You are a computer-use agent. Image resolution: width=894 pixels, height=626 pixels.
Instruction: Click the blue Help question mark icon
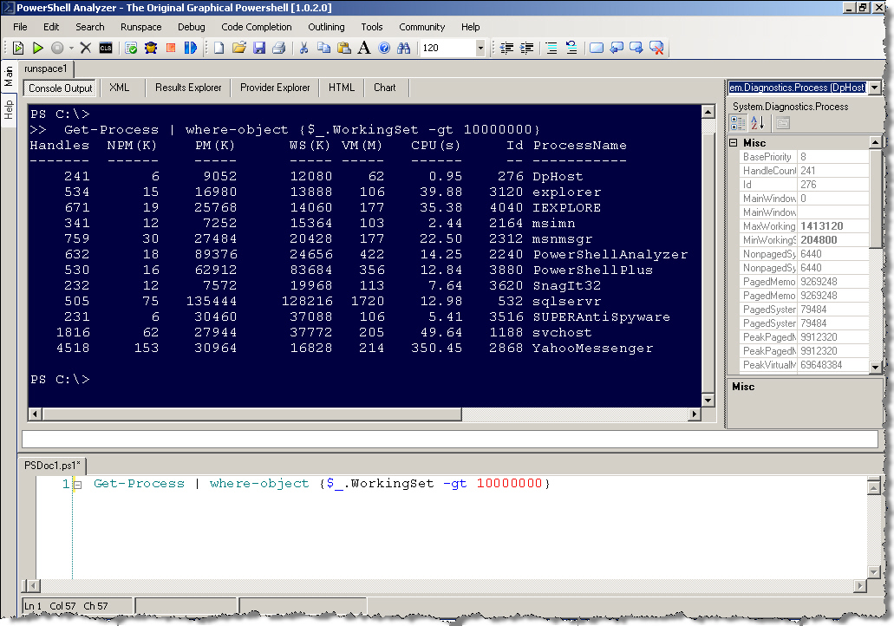384,49
